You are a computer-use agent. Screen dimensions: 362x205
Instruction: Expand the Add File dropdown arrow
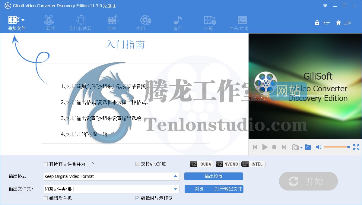[23, 20]
